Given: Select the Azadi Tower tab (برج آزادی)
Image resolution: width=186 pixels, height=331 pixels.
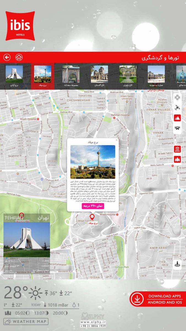Looking at the screenshot, I should [x=14, y=76].
